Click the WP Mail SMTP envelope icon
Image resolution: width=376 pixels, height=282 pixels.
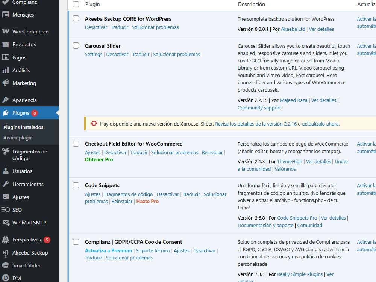(x=6, y=223)
